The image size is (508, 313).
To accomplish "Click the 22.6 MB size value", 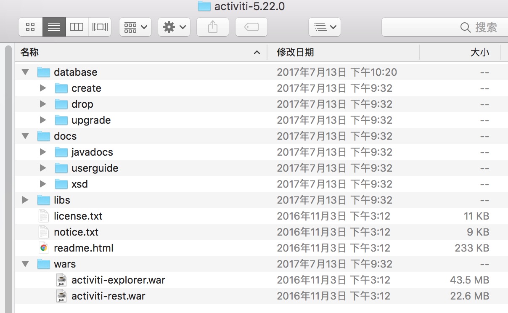I will [470, 296].
